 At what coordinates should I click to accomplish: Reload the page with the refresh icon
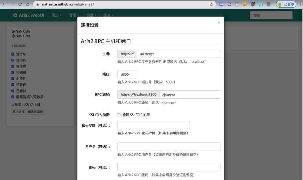coord(20,4)
